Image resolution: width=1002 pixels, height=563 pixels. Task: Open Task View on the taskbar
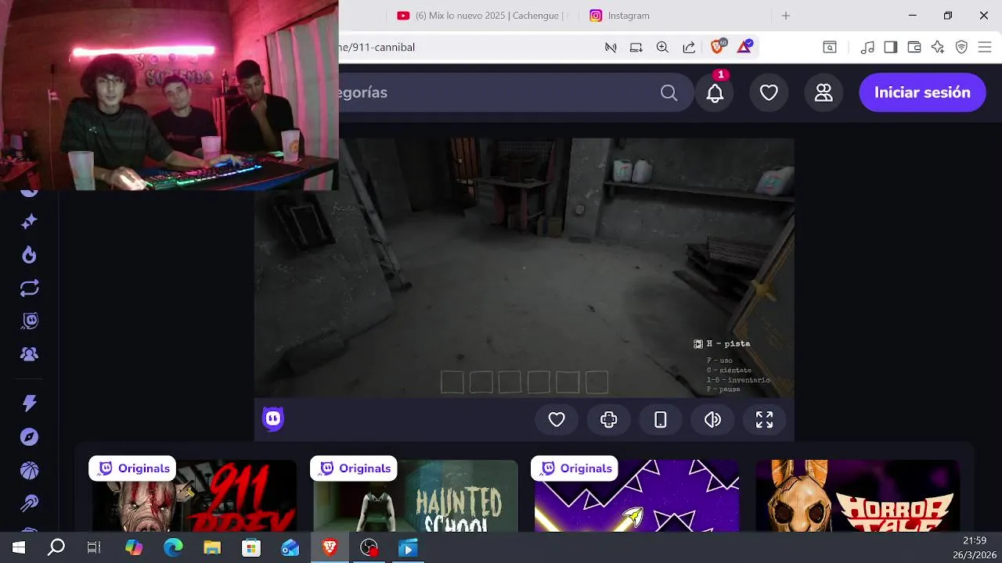(94, 547)
